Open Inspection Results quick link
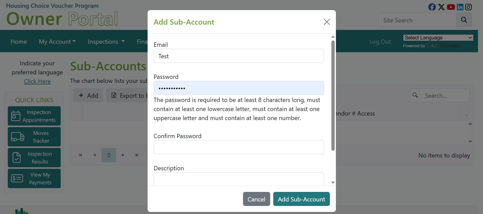 34,157
